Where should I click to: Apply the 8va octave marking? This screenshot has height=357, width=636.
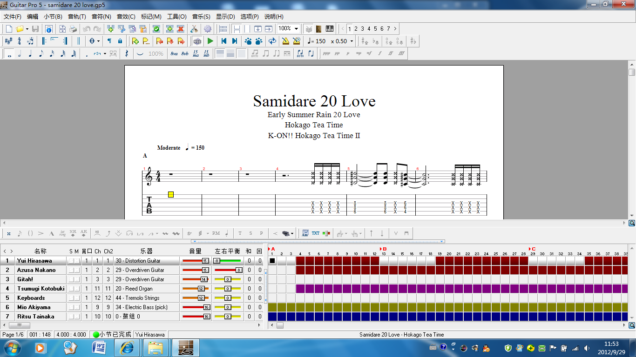coord(174,53)
